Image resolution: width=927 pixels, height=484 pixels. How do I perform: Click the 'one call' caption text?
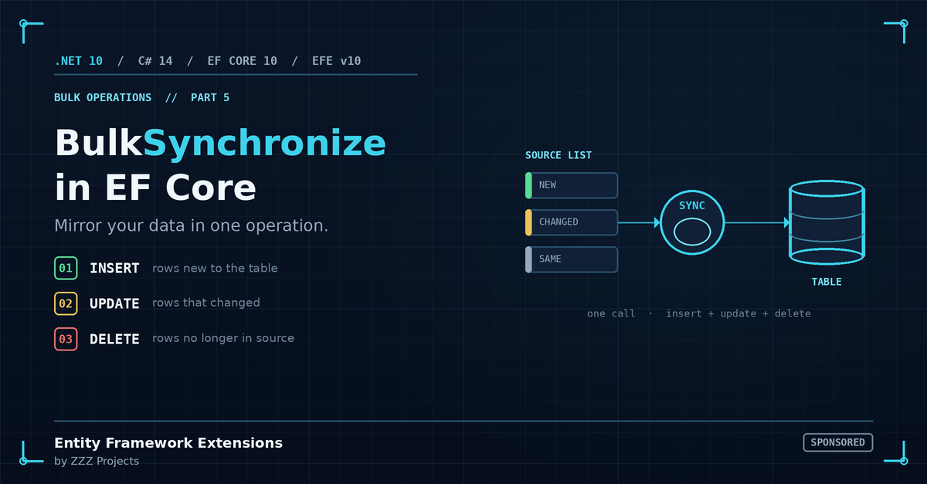click(x=611, y=313)
